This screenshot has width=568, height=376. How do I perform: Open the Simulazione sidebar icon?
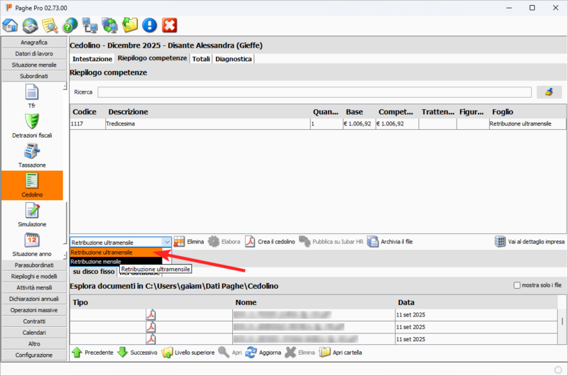31,211
